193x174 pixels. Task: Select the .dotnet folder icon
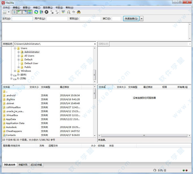click(4, 103)
